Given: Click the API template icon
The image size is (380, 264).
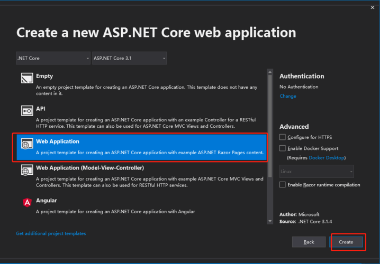Looking at the screenshot, I should [27, 111].
